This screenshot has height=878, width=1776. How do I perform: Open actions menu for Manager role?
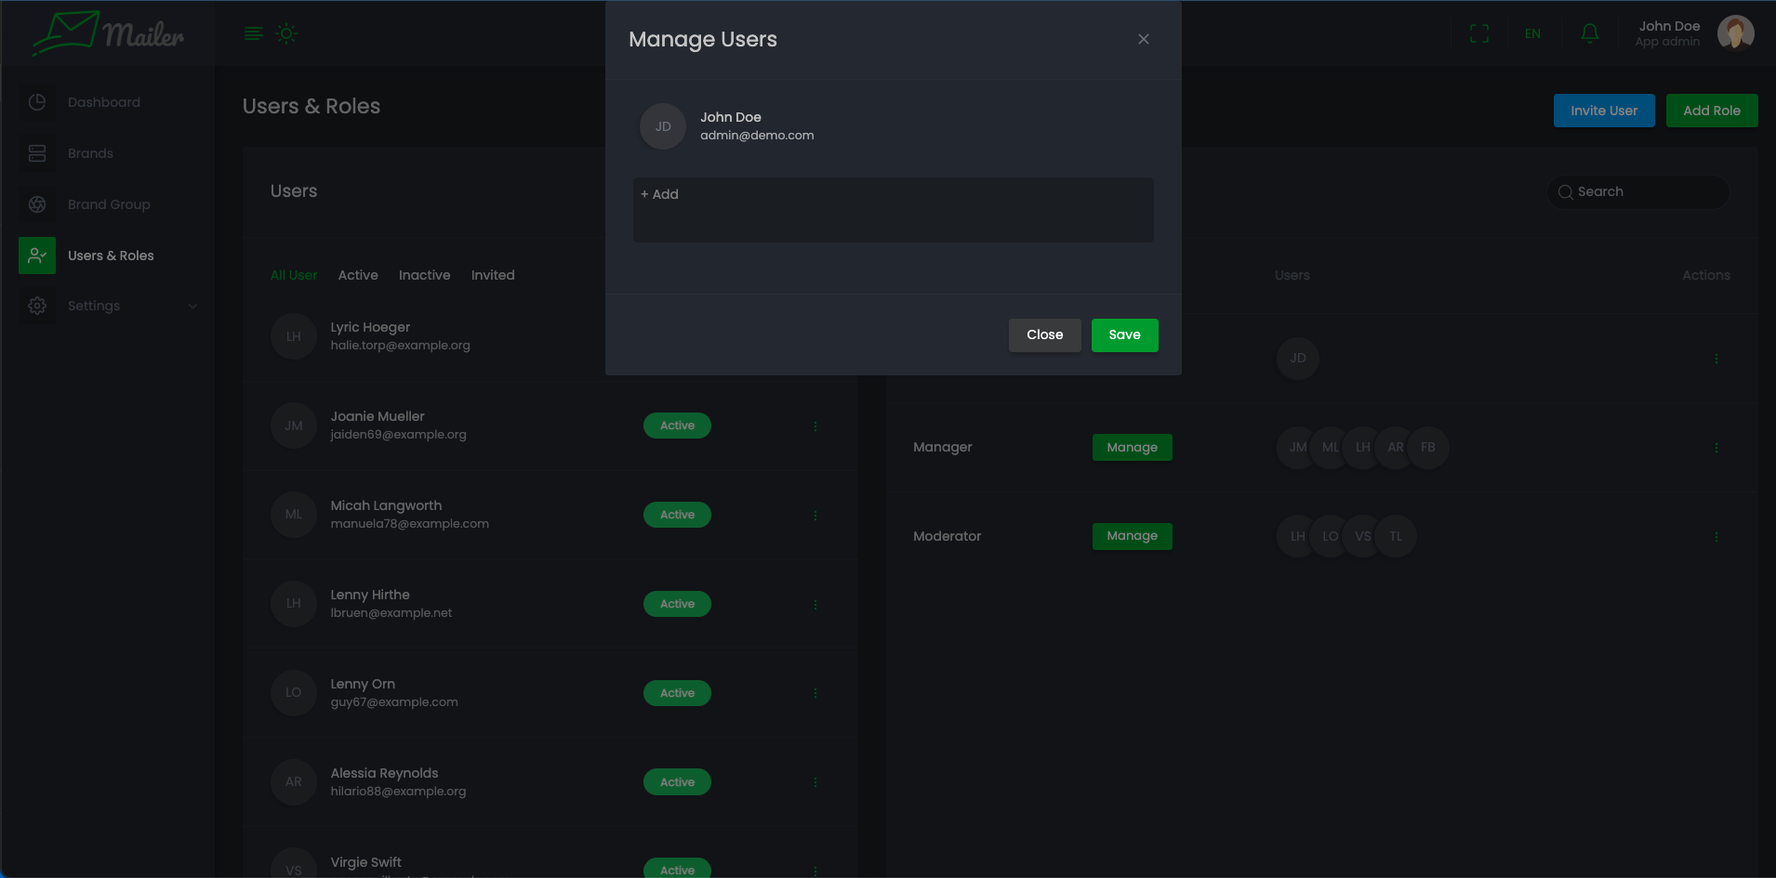(1716, 448)
